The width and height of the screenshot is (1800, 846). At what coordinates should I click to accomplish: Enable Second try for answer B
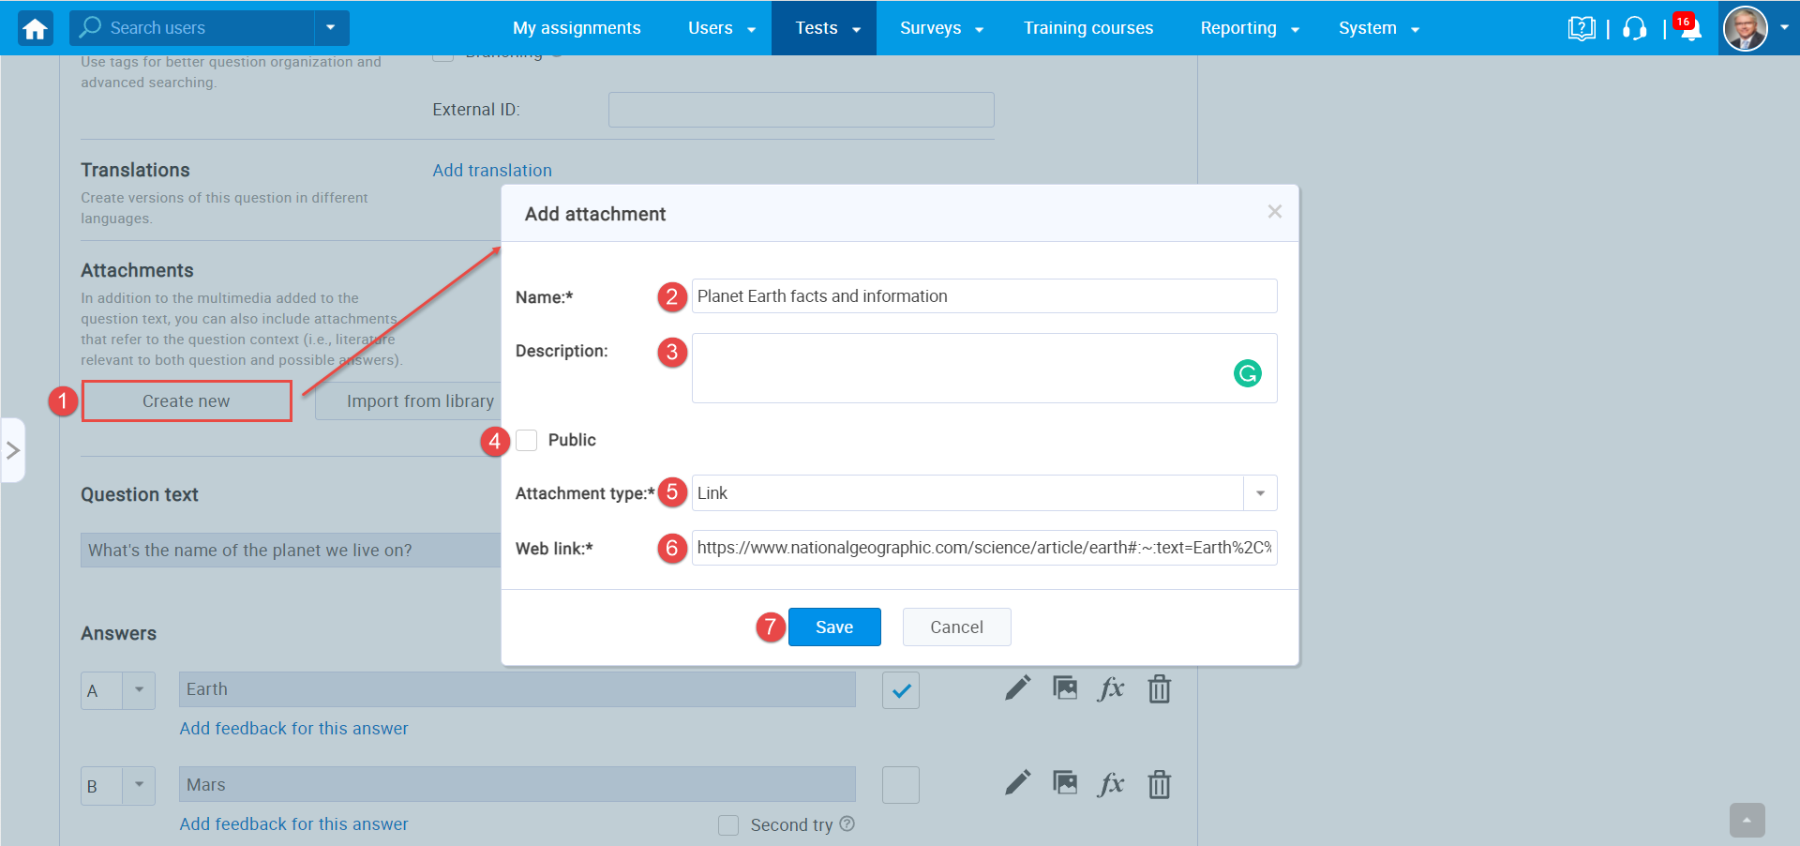728,824
